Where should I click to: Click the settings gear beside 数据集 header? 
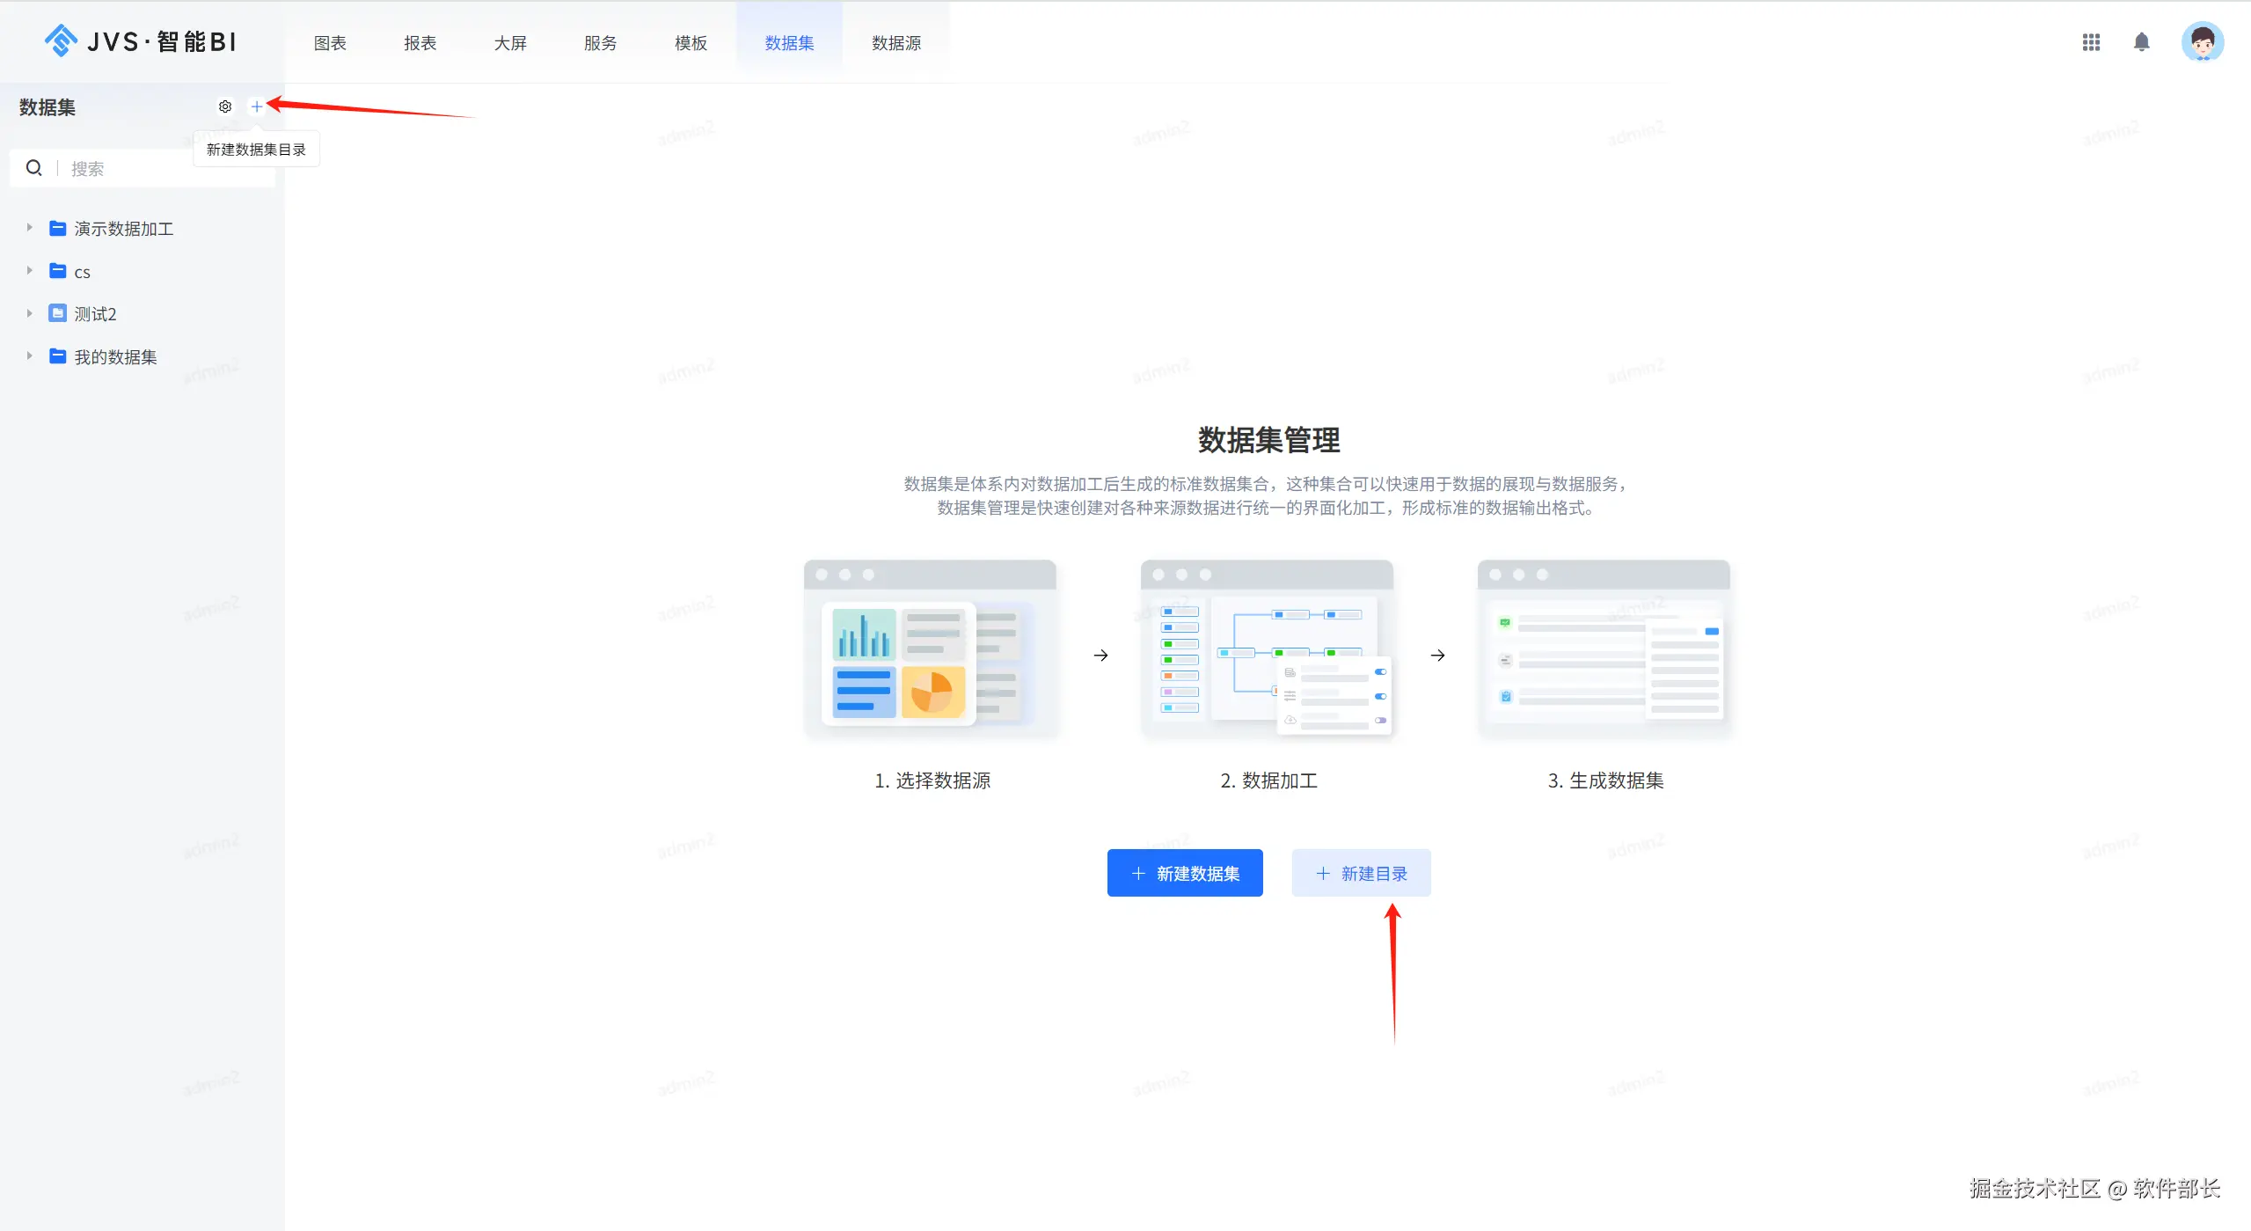225,106
